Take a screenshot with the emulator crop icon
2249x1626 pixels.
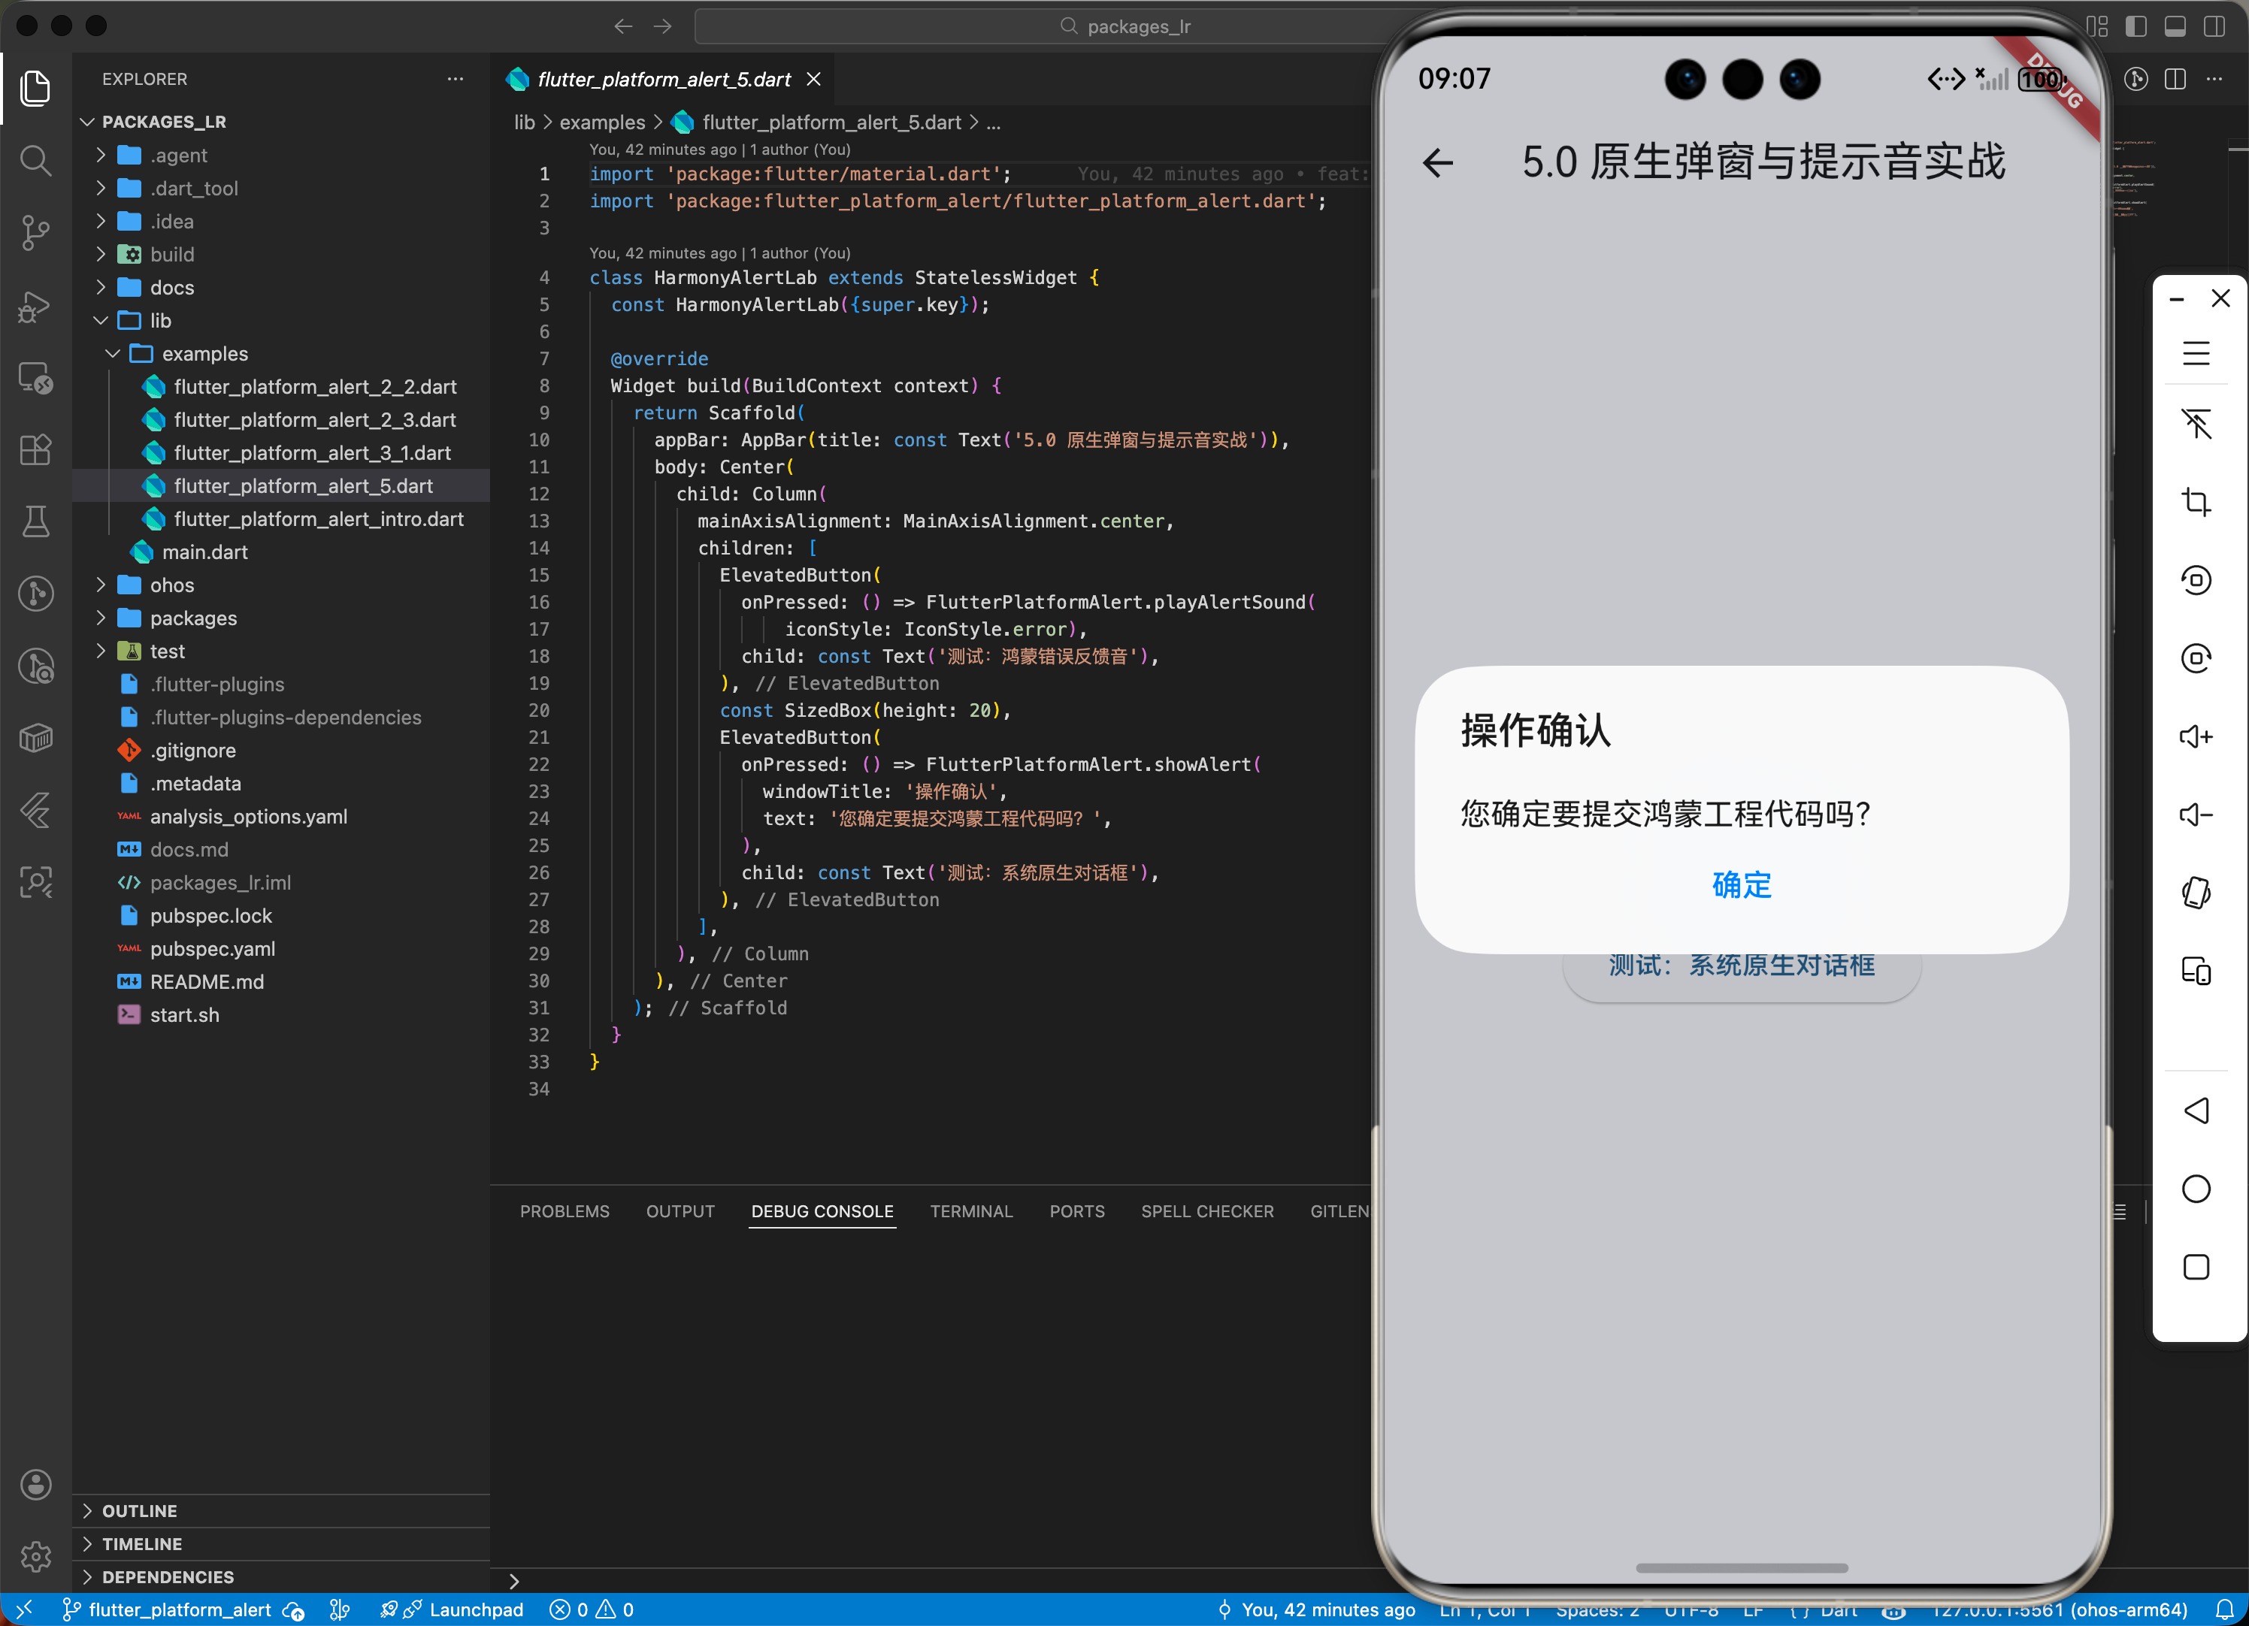2197,500
